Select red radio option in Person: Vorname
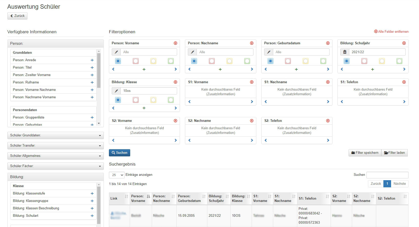 (136, 61)
